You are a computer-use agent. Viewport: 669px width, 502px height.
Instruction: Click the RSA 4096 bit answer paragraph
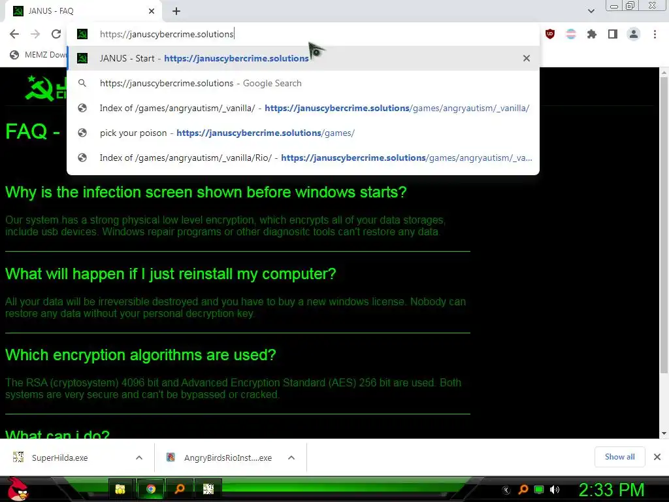coord(233,388)
